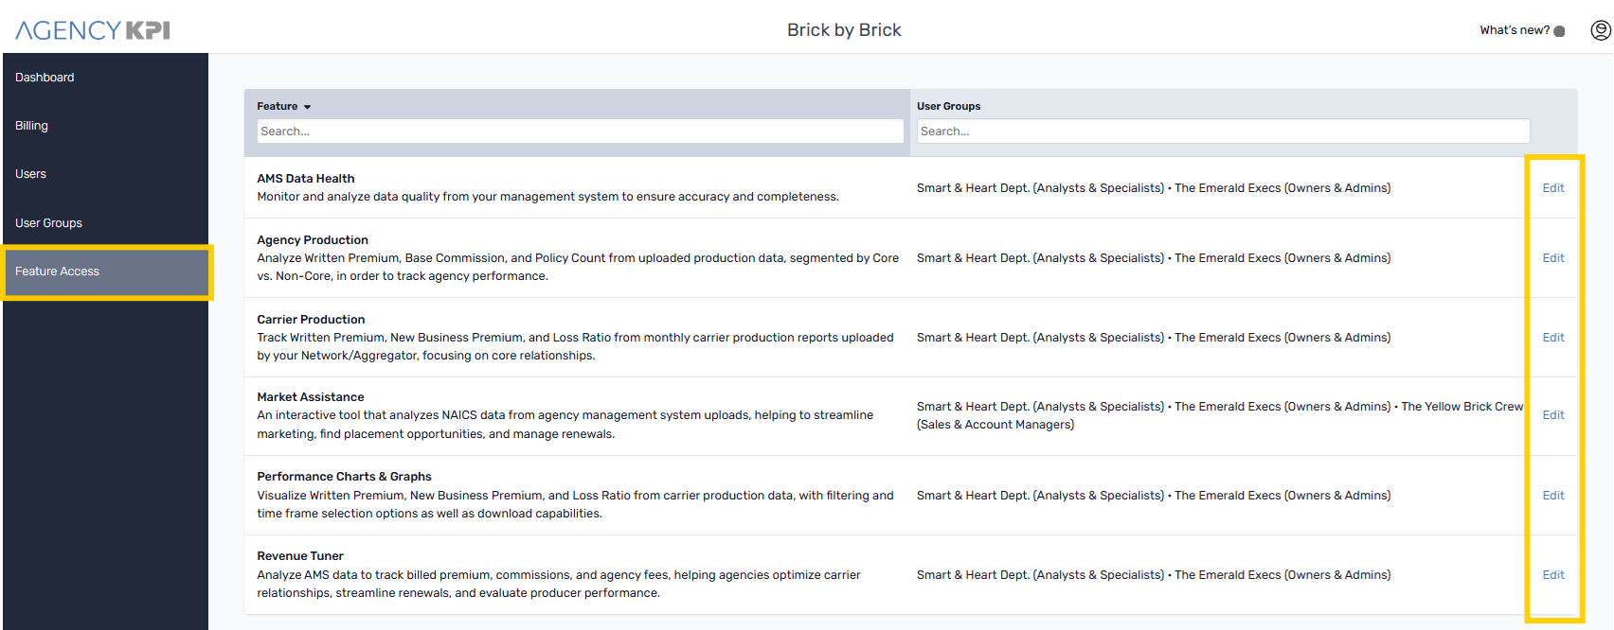Click the Feature search field

pos(580,131)
